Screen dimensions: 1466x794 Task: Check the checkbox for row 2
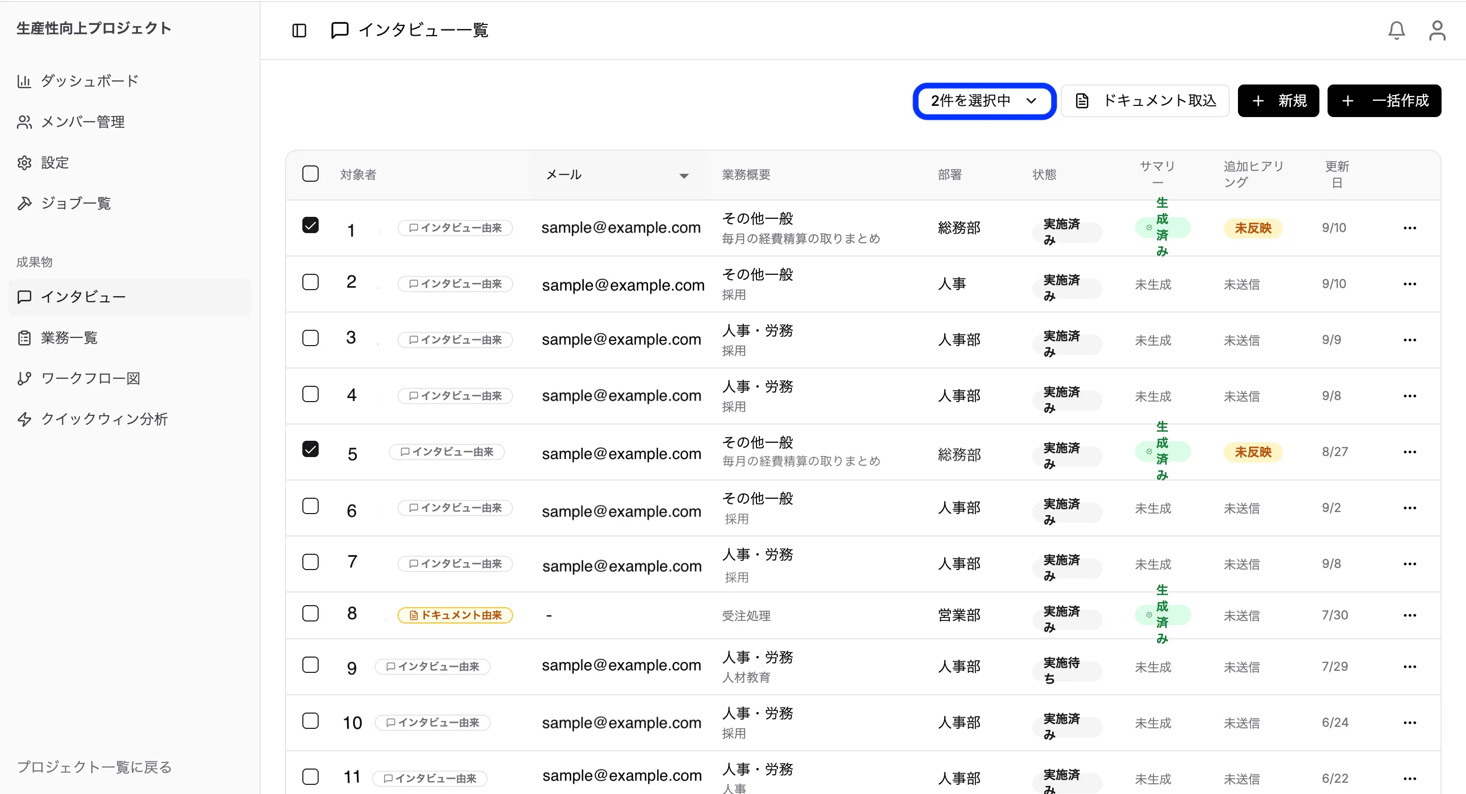[x=310, y=282]
